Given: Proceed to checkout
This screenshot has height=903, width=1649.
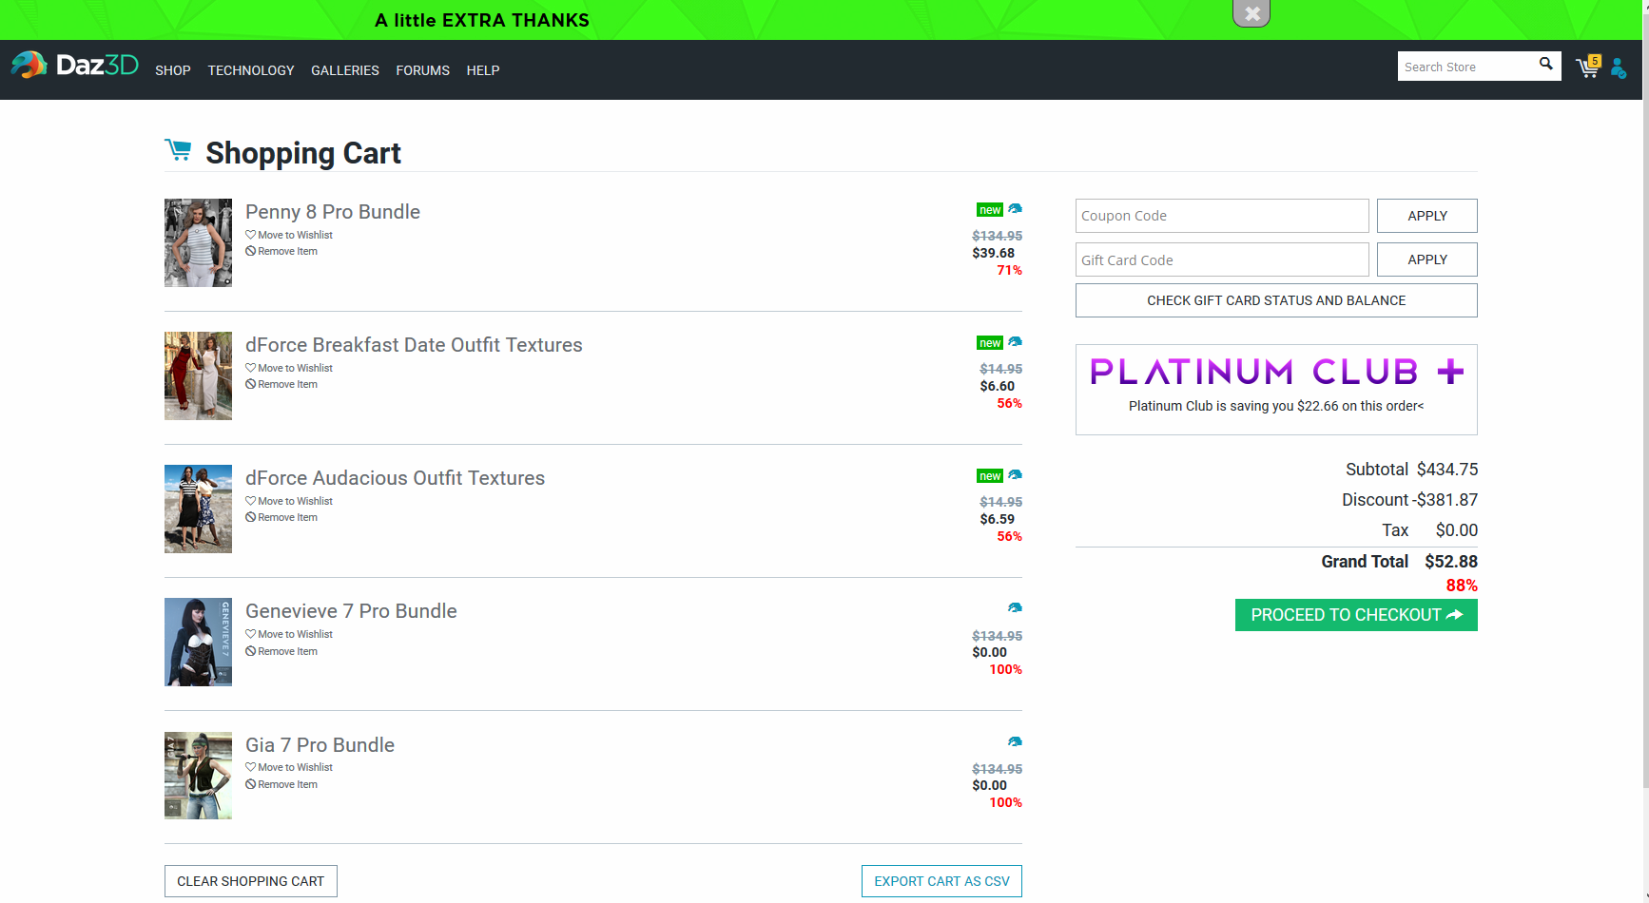Looking at the screenshot, I should point(1356,615).
